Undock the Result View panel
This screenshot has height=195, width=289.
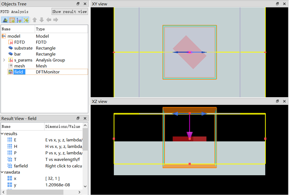click(78, 118)
